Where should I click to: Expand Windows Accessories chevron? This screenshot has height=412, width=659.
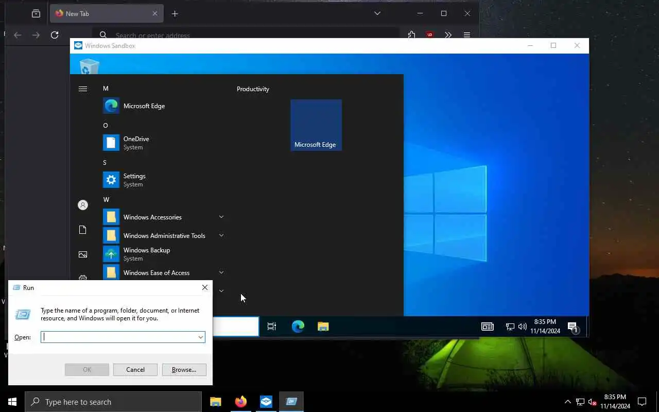pyautogui.click(x=221, y=217)
